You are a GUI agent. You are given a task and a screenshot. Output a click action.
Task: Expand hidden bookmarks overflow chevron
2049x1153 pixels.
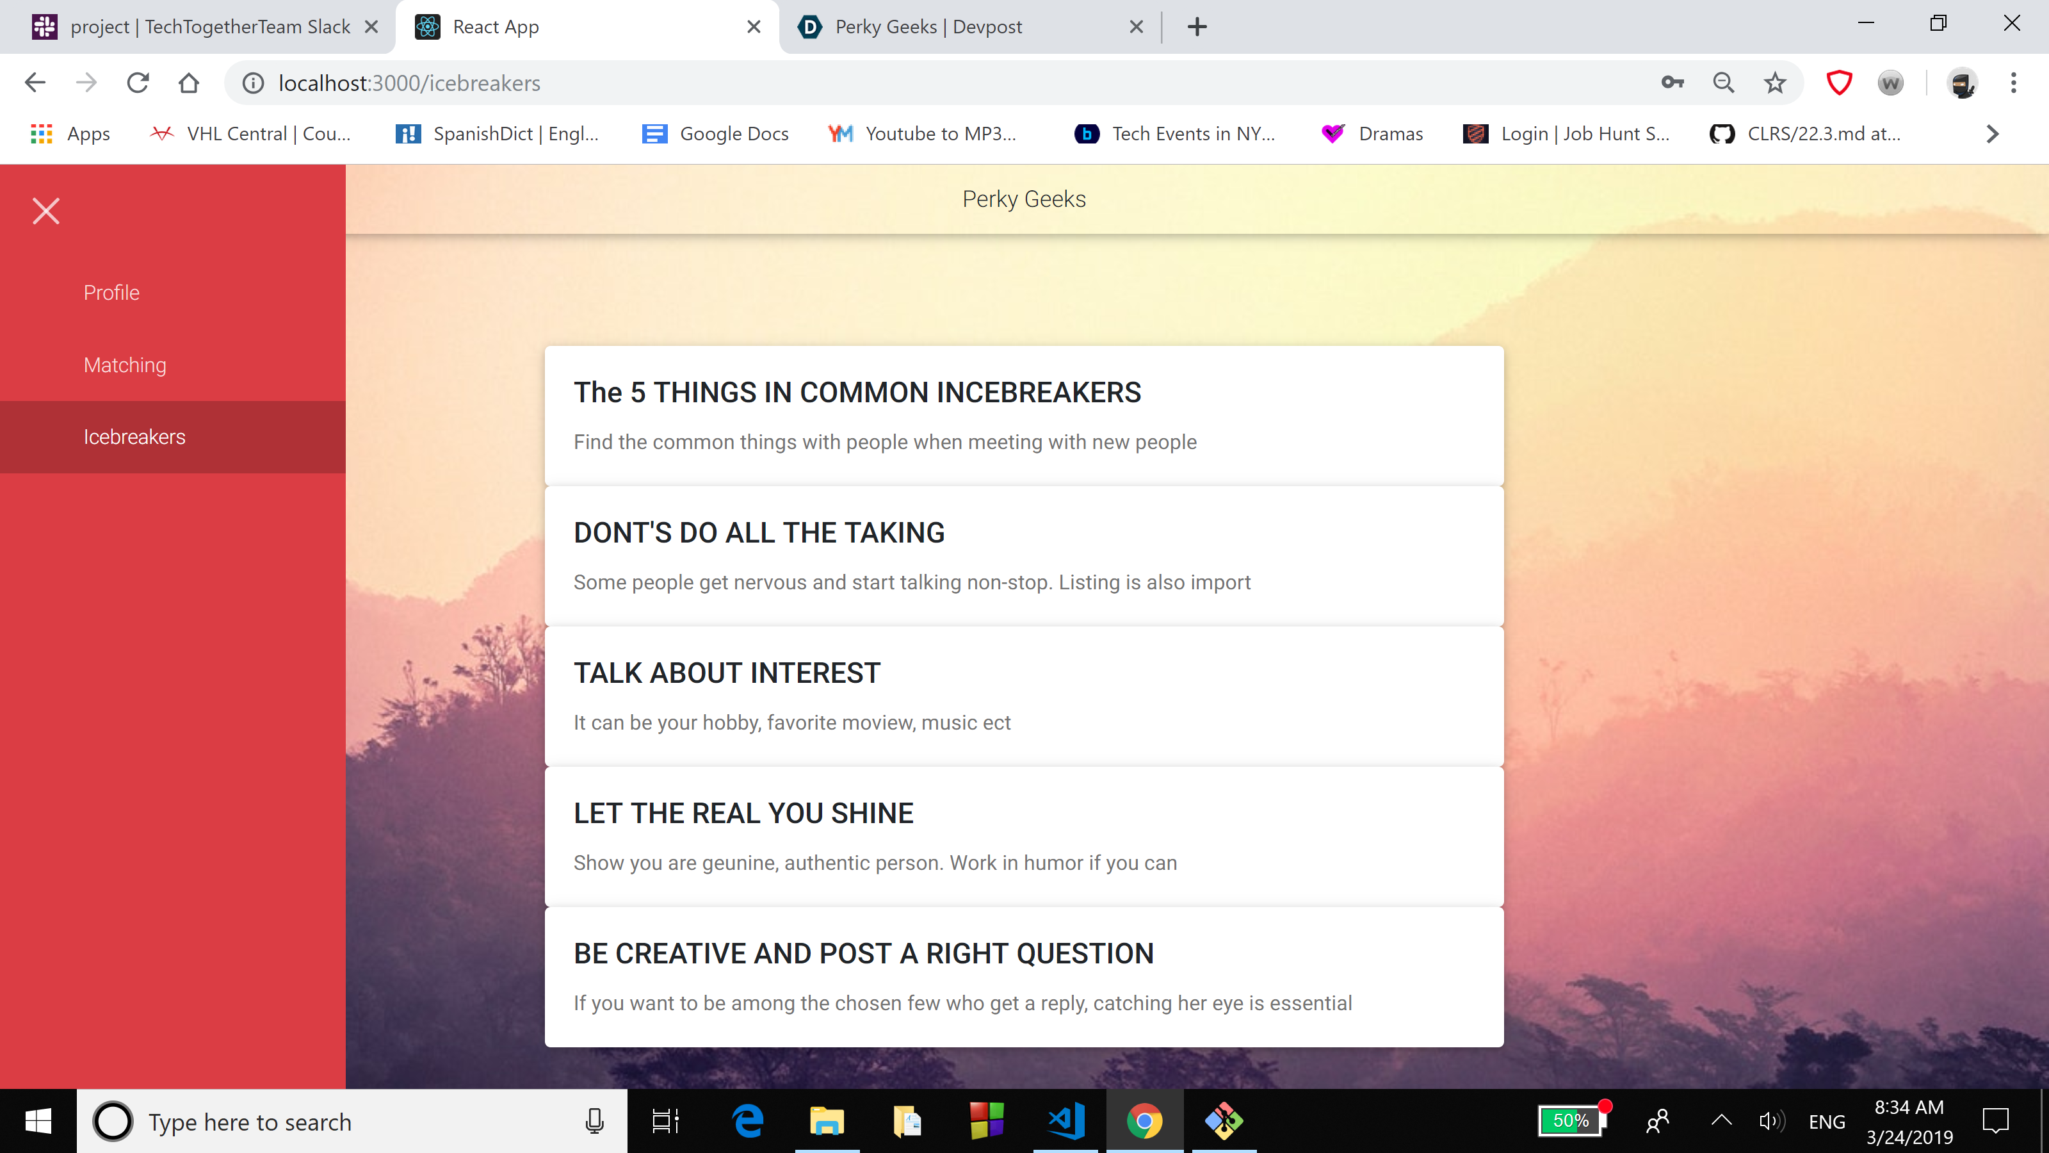click(1992, 134)
